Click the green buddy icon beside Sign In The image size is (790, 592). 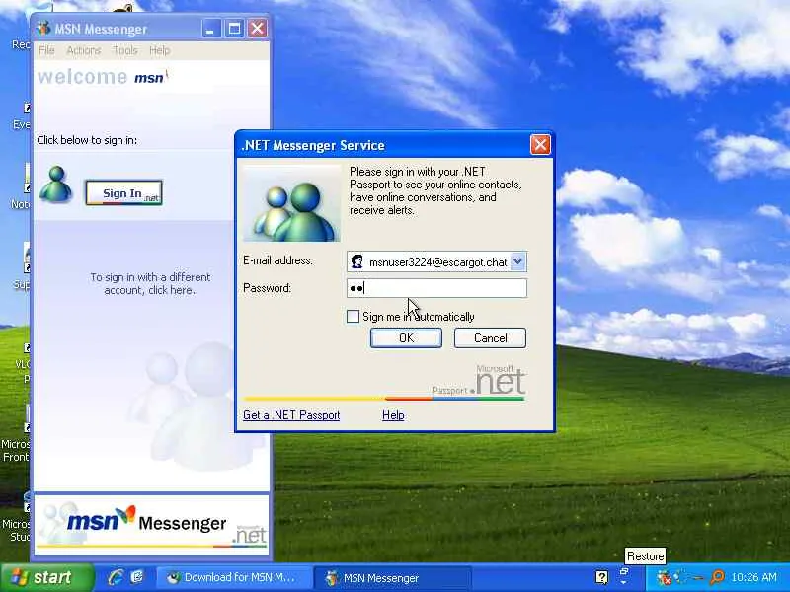click(x=55, y=185)
